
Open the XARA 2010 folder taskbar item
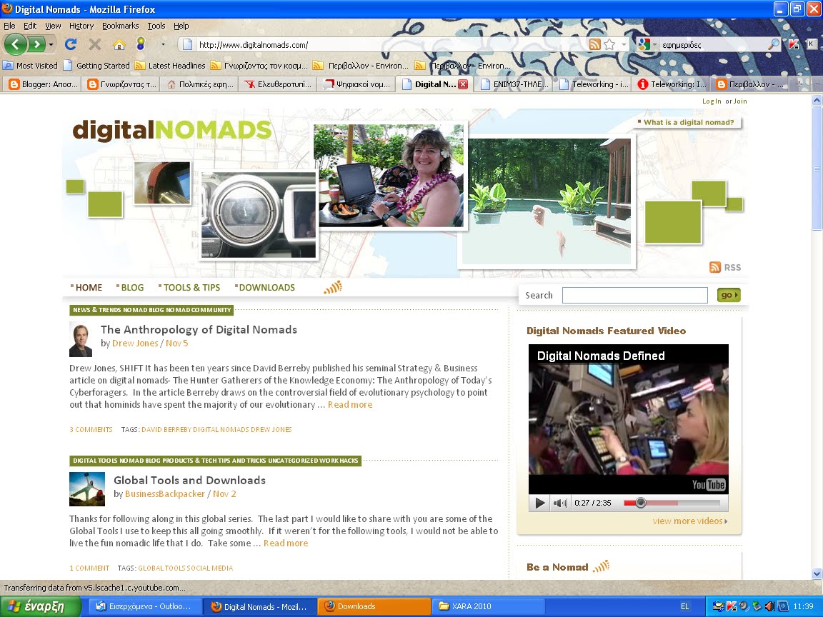[488, 606]
